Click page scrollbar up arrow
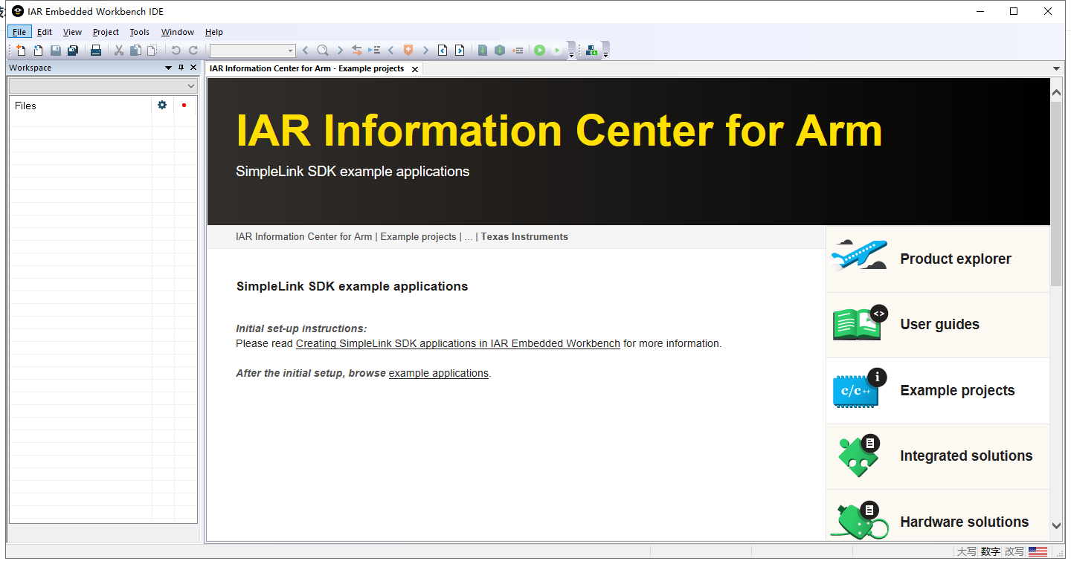 coord(1056,92)
